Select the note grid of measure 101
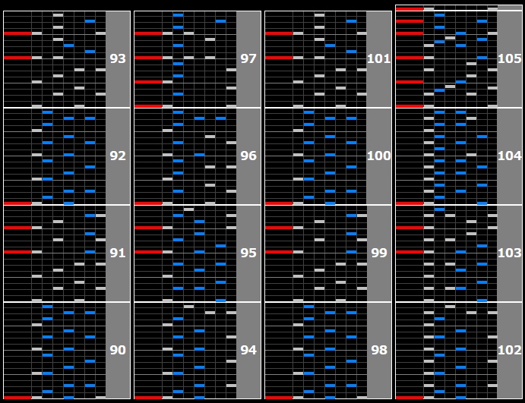The width and height of the screenshot is (525, 403). tap(316, 59)
